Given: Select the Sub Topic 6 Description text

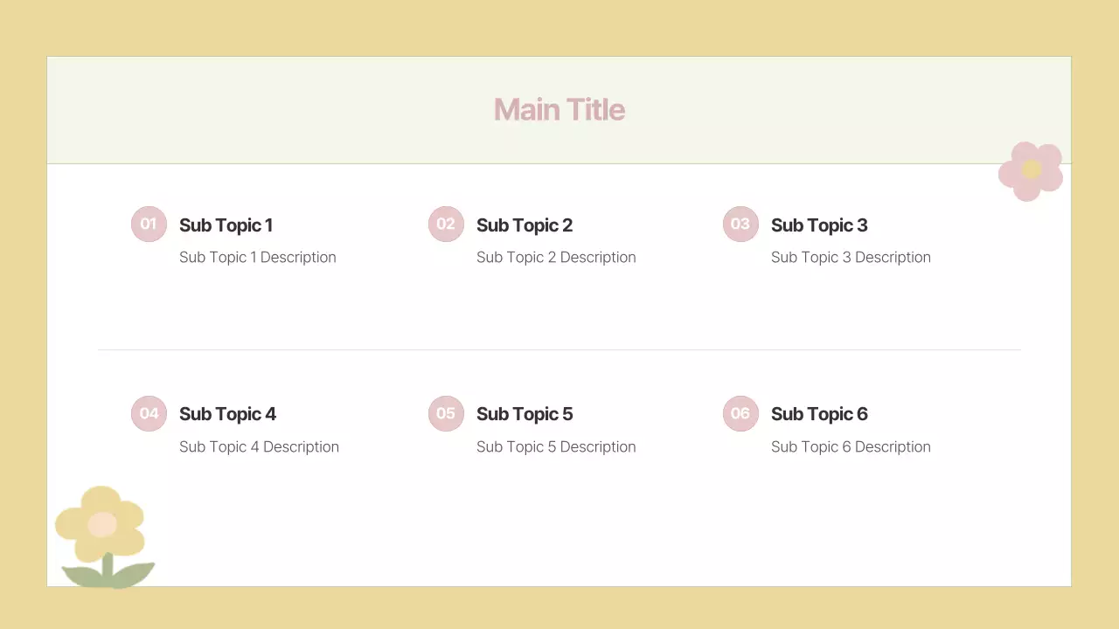Looking at the screenshot, I should coord(851,446).
